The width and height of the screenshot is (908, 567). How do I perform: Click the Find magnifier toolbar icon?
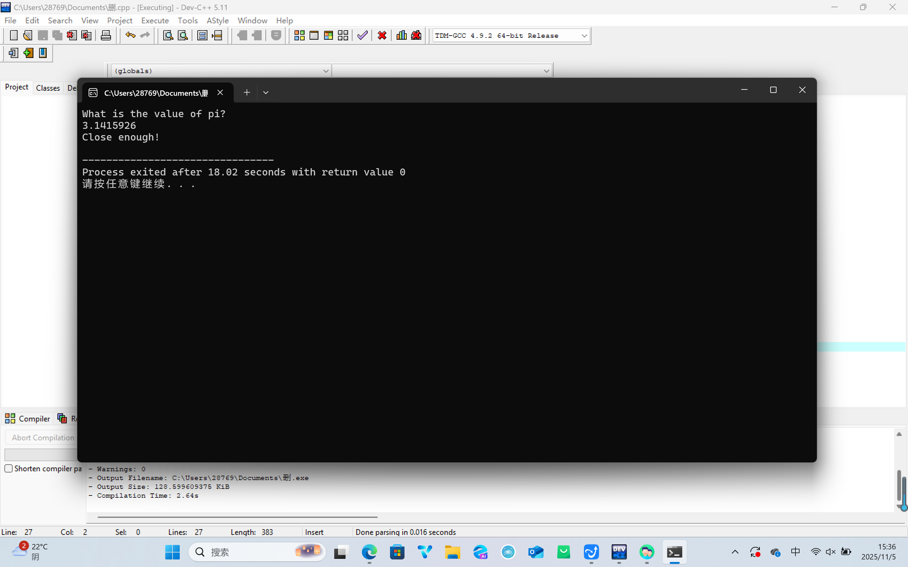[168, 36]
